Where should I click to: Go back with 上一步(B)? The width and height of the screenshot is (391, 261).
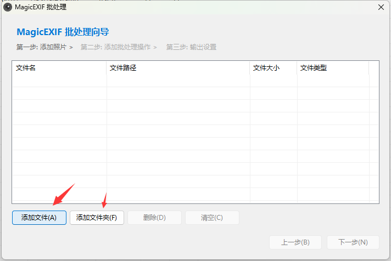click(295, 242)
